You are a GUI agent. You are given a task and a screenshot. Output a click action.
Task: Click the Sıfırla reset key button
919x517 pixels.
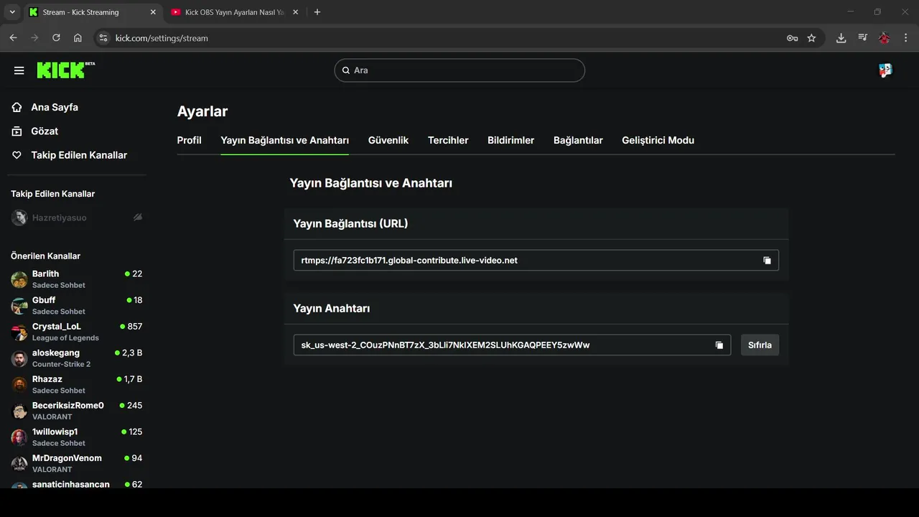click(760, 345)
